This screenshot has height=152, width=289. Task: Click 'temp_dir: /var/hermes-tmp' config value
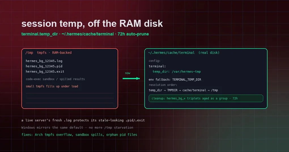(x=177, y=71)
